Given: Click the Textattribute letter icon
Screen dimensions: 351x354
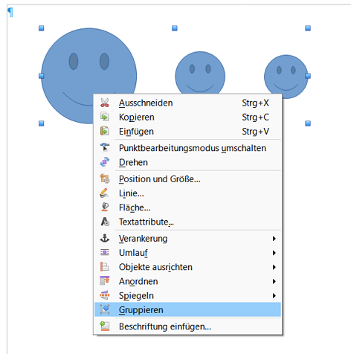Looking at the screenshot, I should tap(105, 222).
